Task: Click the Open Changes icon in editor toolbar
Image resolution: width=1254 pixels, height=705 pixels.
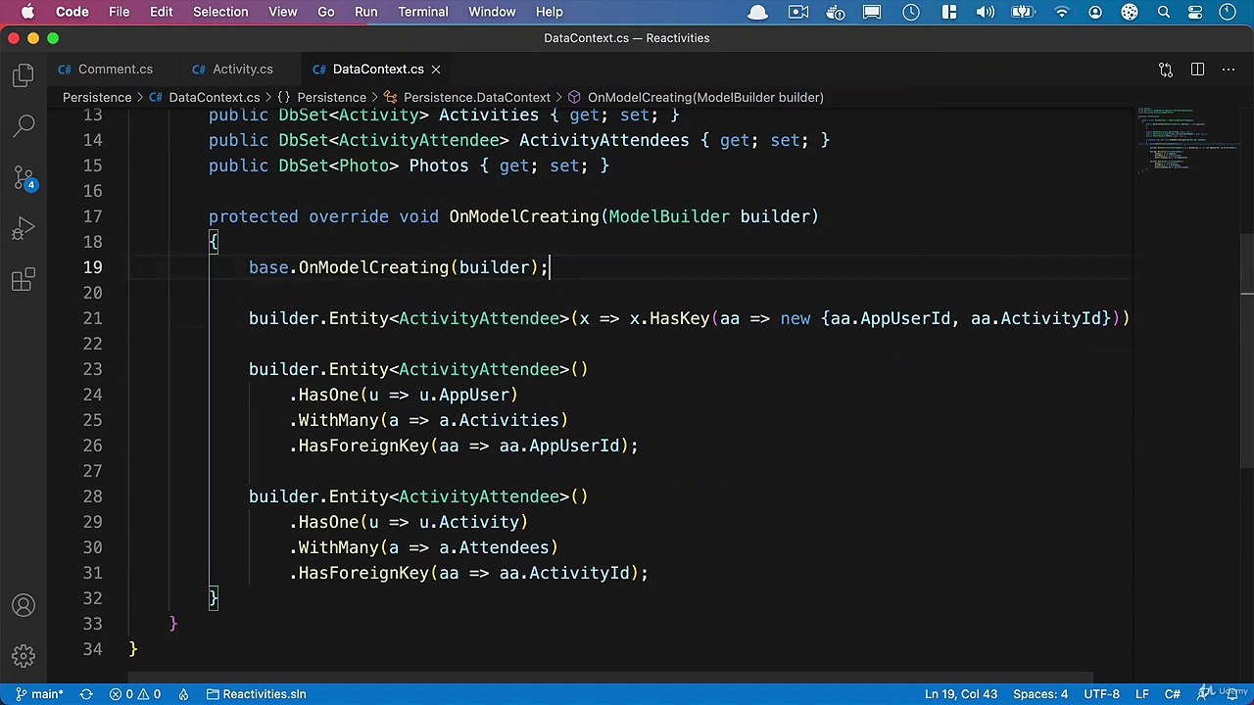Action: [1166, 70]
